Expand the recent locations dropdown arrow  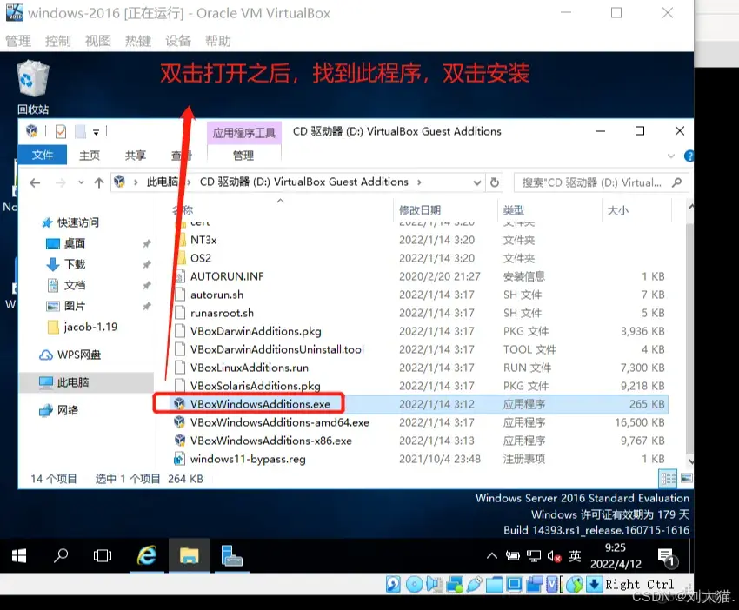click(x=81, y=182)
